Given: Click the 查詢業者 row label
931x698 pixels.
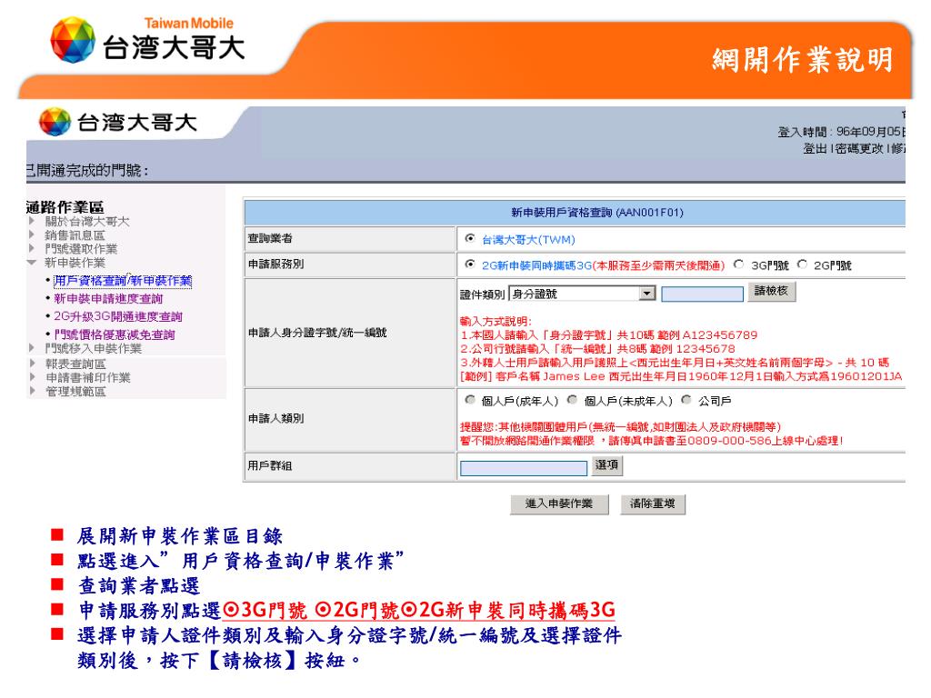Looking at the screenshot, I should click(x=269, y=239).
